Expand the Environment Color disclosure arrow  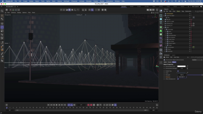(177, 66)
